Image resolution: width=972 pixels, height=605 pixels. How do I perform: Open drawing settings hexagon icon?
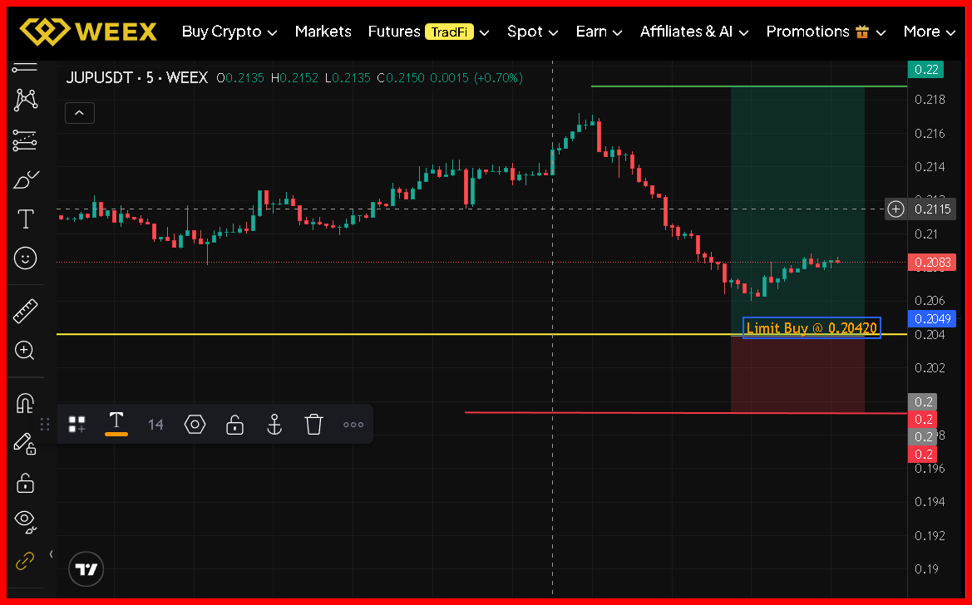(195, 425)
